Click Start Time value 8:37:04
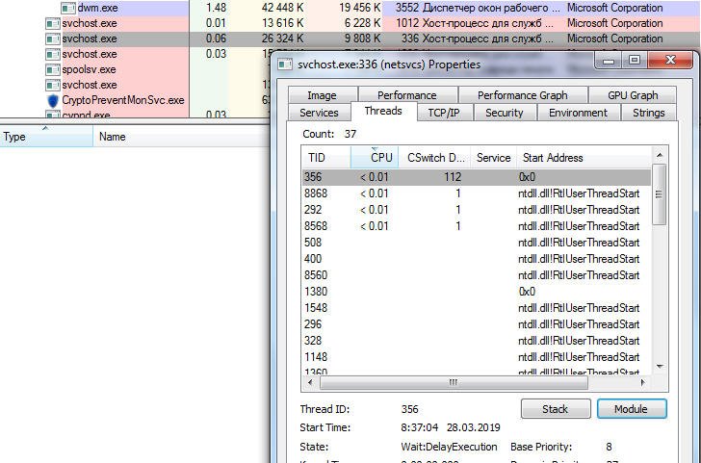This screenshot has height=463, width=701. (420, 427)
